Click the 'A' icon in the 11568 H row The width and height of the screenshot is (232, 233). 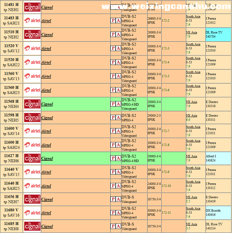pos(118,104)
